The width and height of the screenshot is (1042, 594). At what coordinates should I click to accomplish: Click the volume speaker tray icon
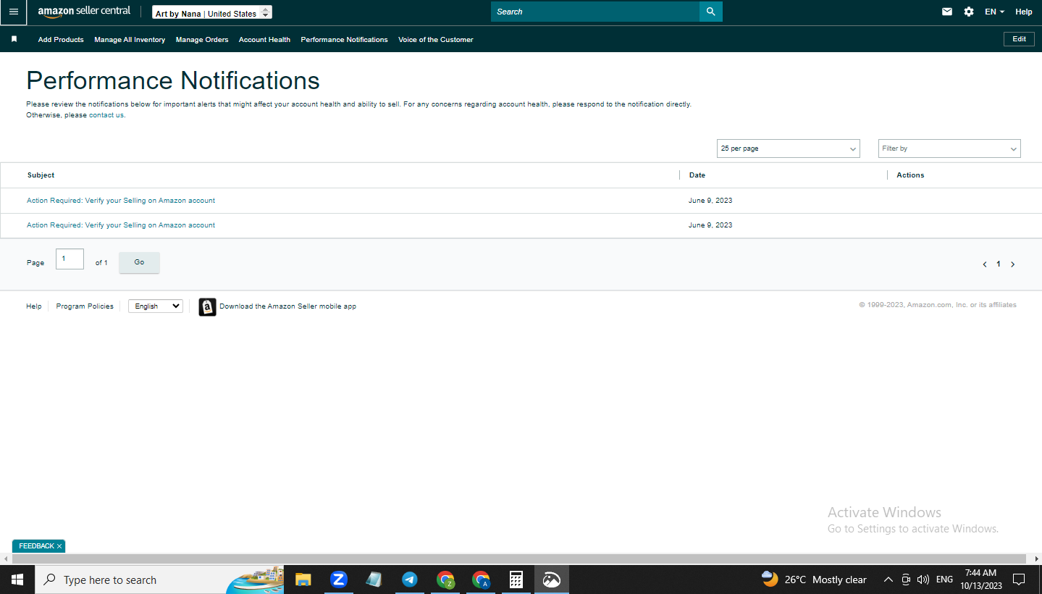(923, 580)
